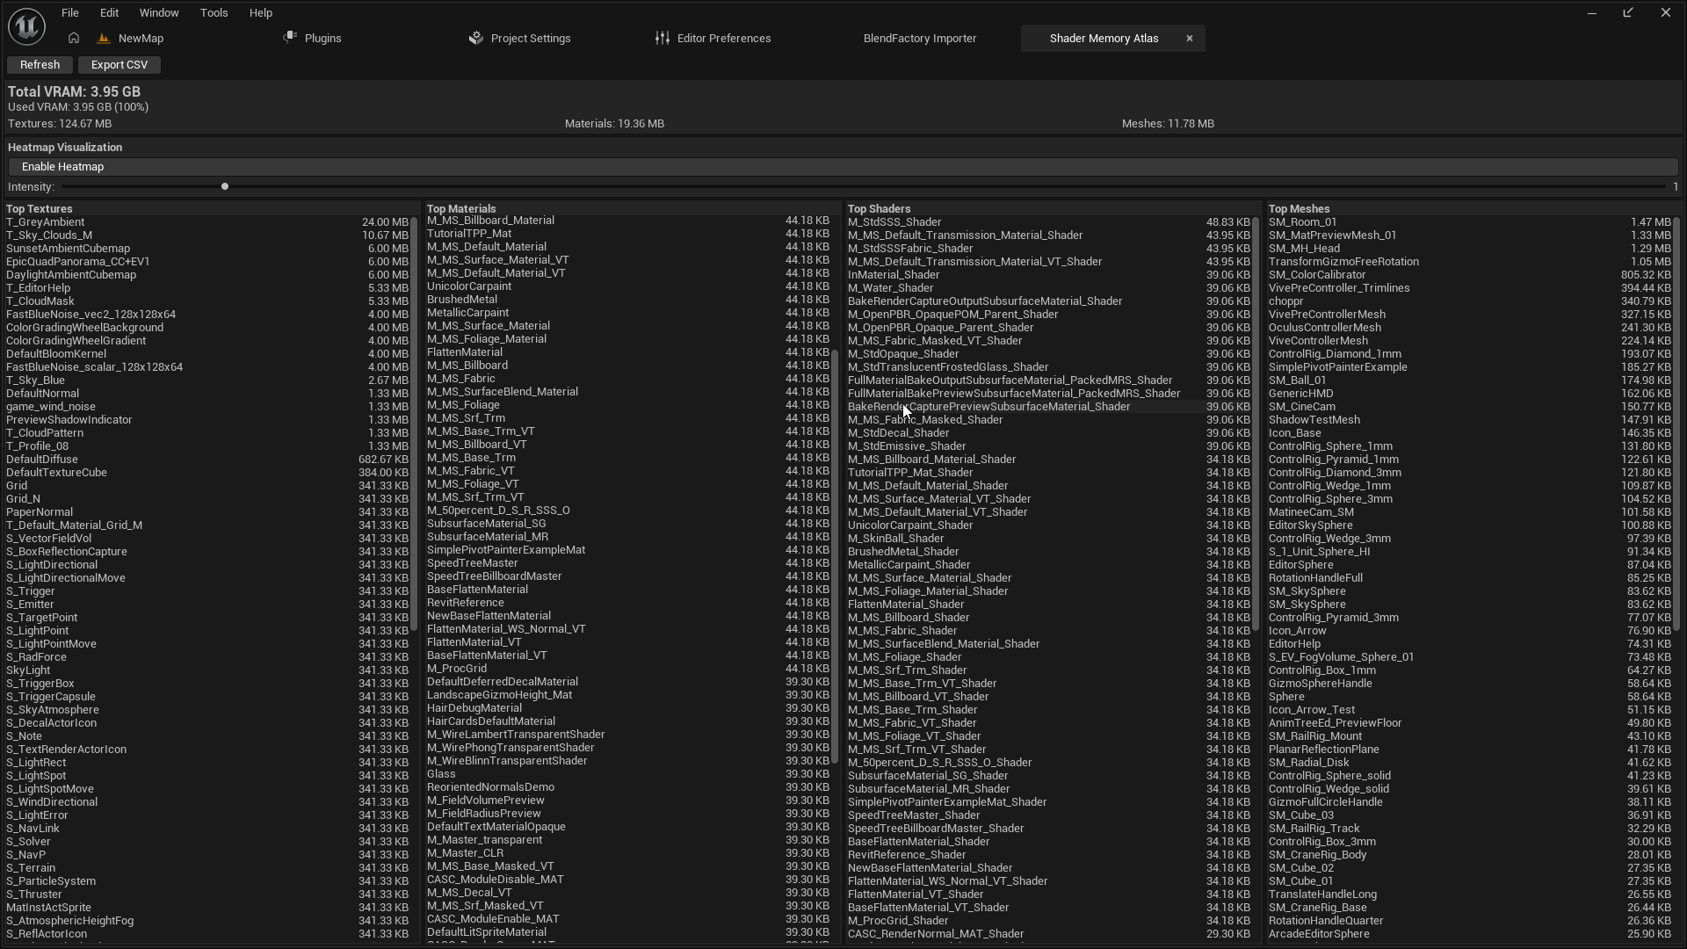Viewport: 1687px width, 949px height.
Task: Click the Unreal Engine logo icon
Action: (x=26, y=26)
